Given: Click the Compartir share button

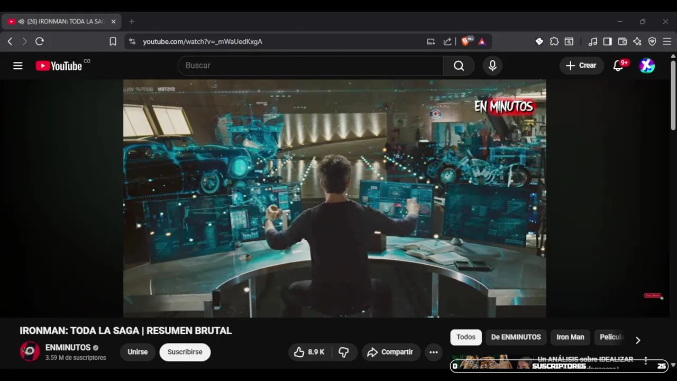Looking at the screenshot, I should 391,352.
